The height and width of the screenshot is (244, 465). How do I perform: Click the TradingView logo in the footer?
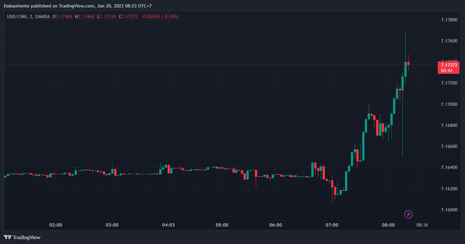coord(22,237)
